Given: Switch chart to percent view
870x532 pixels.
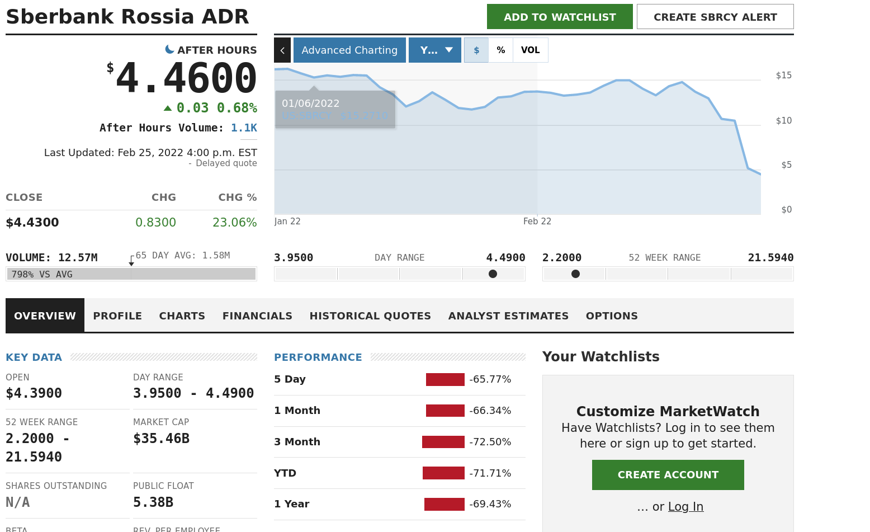Looking at the screenshot, I should pyautogui.click(x=501, y=50).
